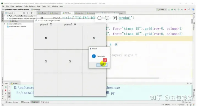Open the Edit menu
198x106 pixels.
7,6
